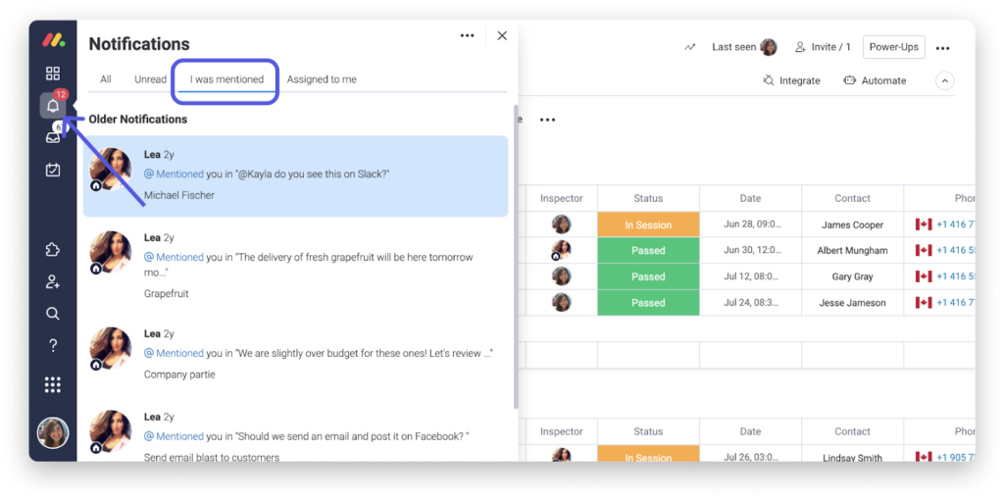This screenshot has height=499, width=1004.
Task: Click the monday.com logo icon
Action: 53,41
